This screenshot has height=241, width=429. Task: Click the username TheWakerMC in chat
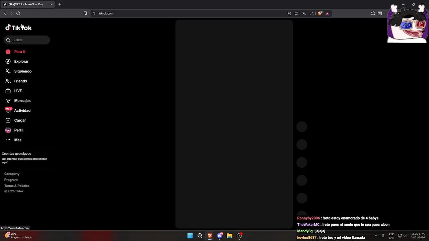[x=308, y=225]
